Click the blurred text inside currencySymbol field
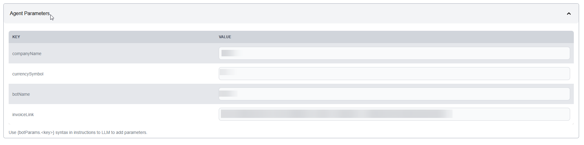 click(x=227, y=72)
